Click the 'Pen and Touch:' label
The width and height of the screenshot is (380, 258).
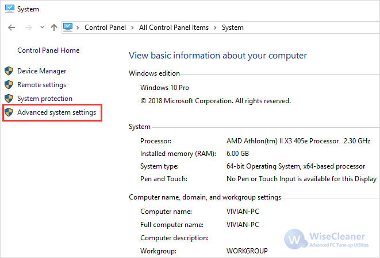[x=164, y=179]
